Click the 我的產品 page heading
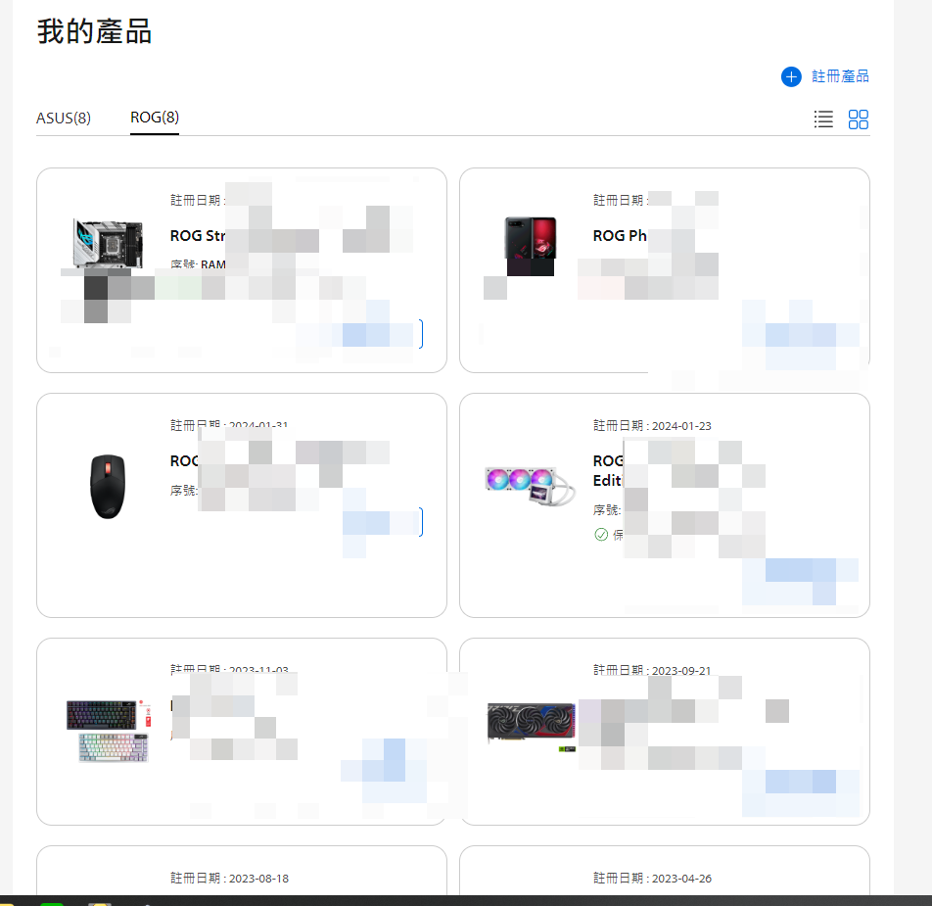Image resolution: width=932 pixels, height=906 pixels. 94,31
